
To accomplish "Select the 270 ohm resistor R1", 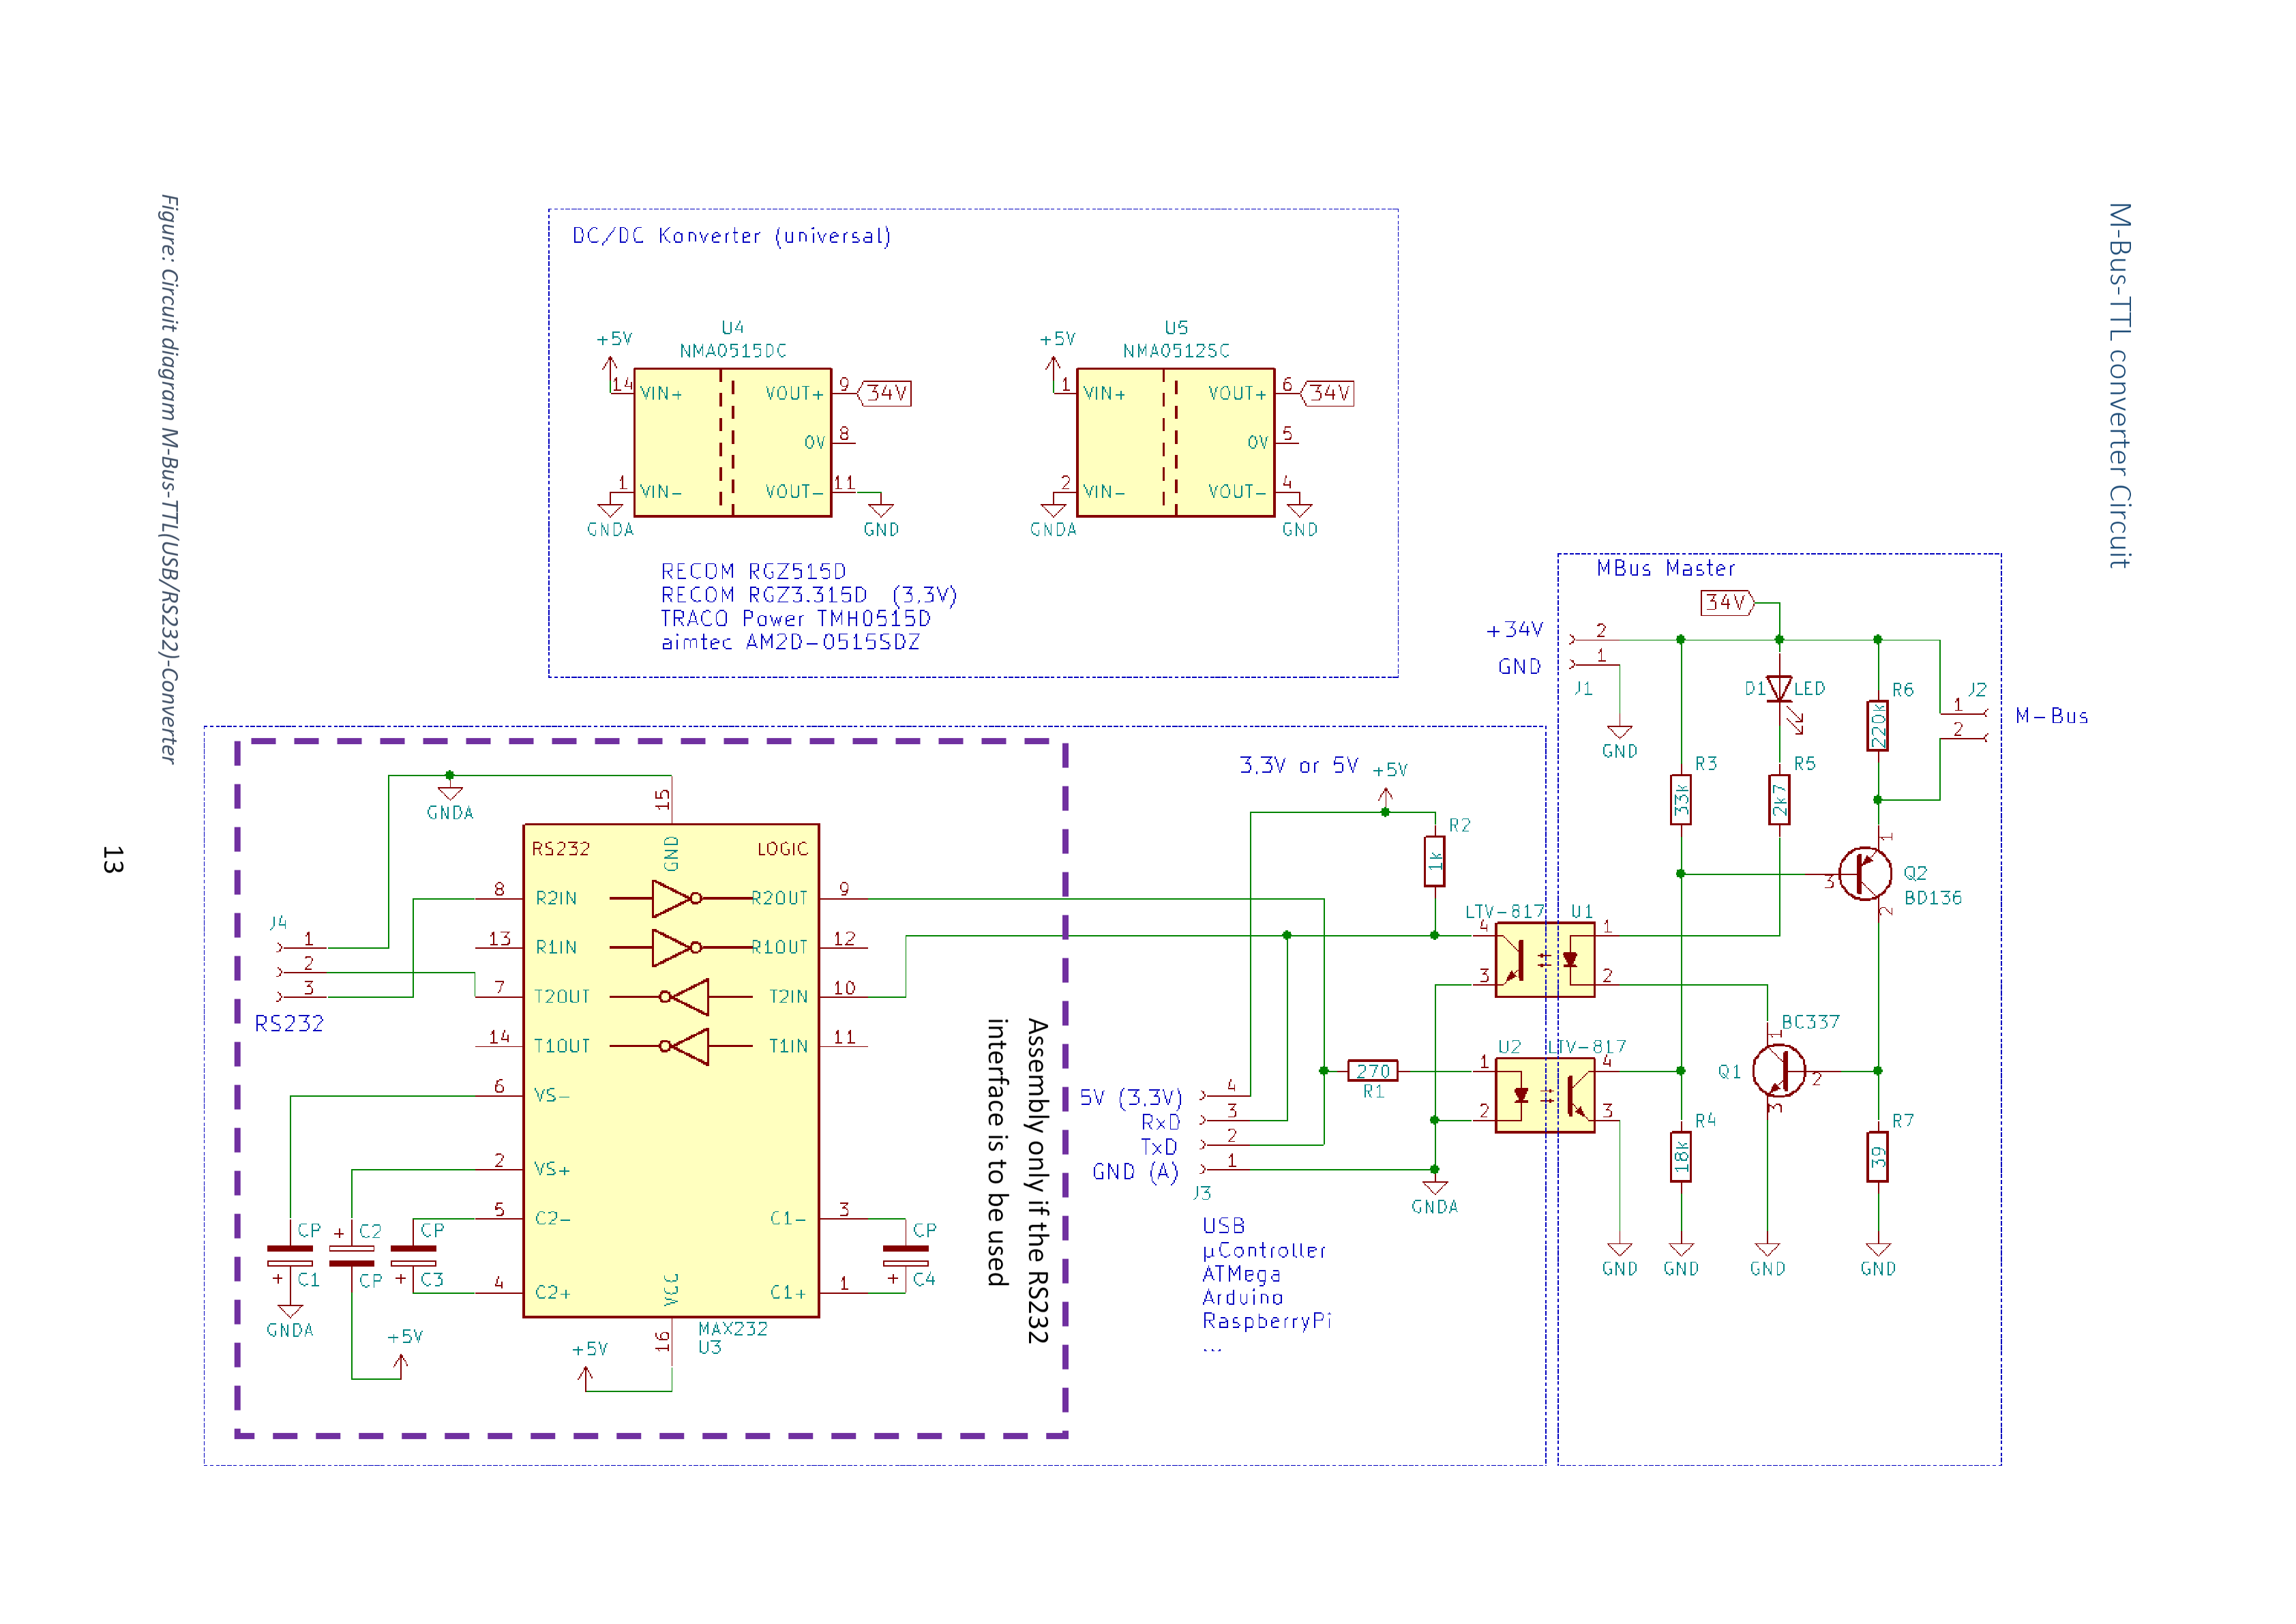I will [x=1373, y=1071].
